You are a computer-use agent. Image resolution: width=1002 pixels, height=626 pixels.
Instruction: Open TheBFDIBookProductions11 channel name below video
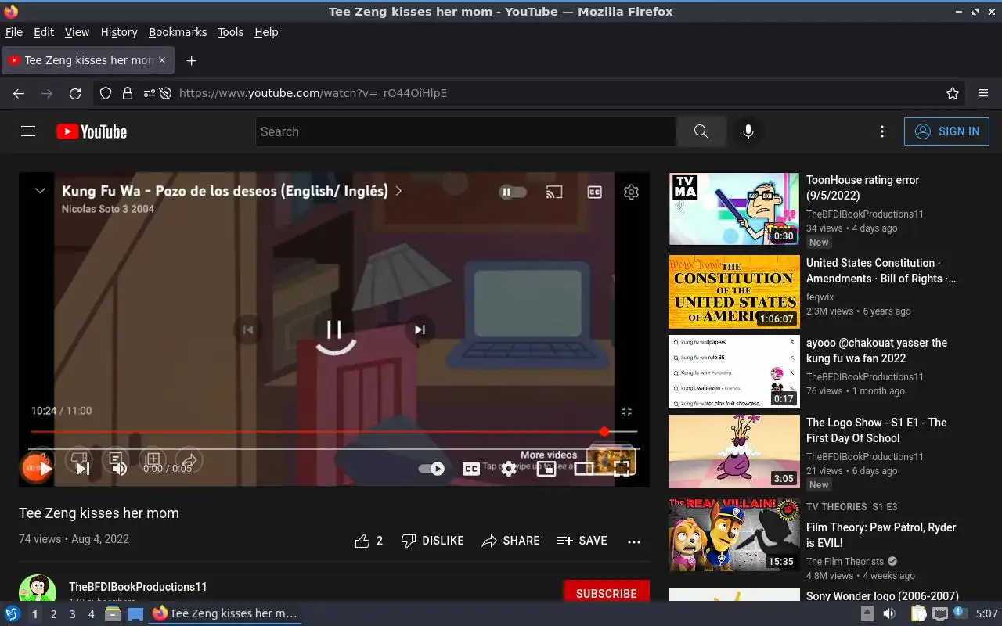(x=138, y=587)
